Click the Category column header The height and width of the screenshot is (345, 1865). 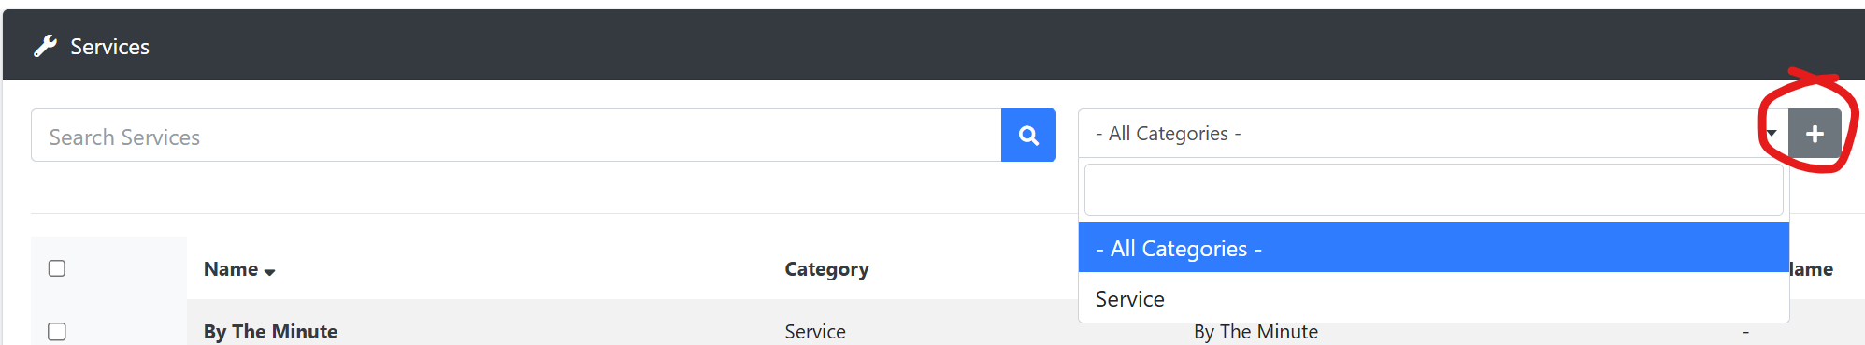click(x=826, y=269)
